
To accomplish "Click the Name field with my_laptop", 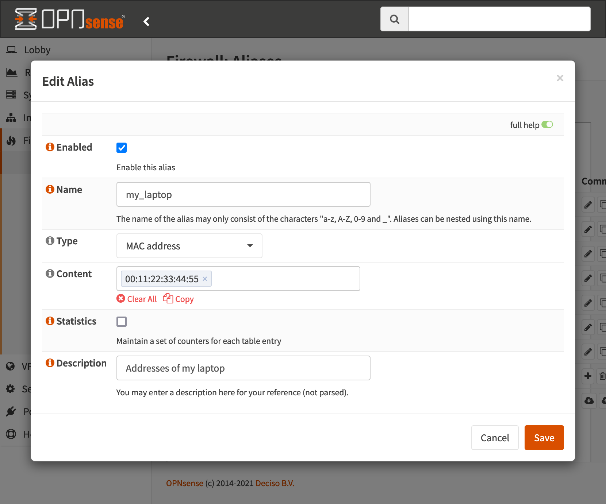I will 243,194.
